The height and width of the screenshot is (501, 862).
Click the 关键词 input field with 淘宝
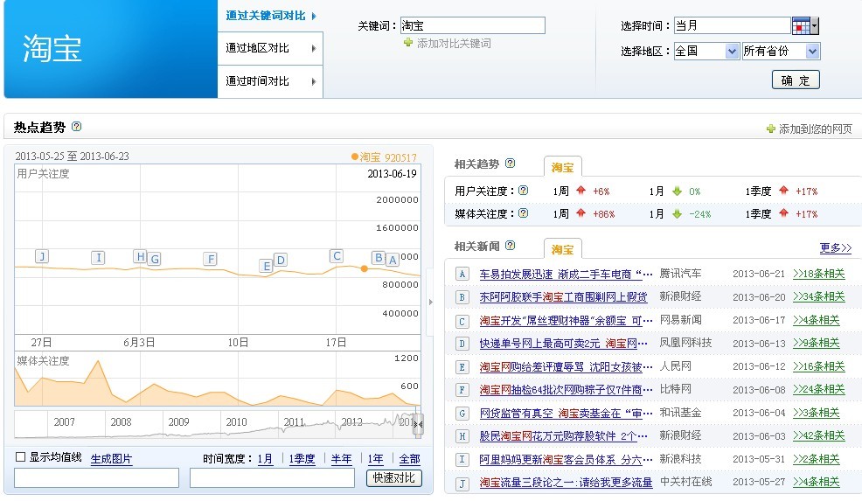[x=472, y=26]
